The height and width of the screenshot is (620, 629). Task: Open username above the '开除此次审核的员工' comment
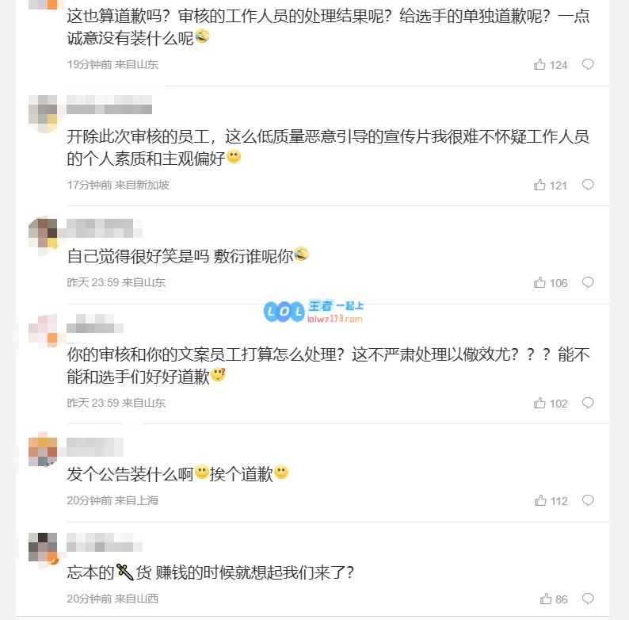click(109, 105)
